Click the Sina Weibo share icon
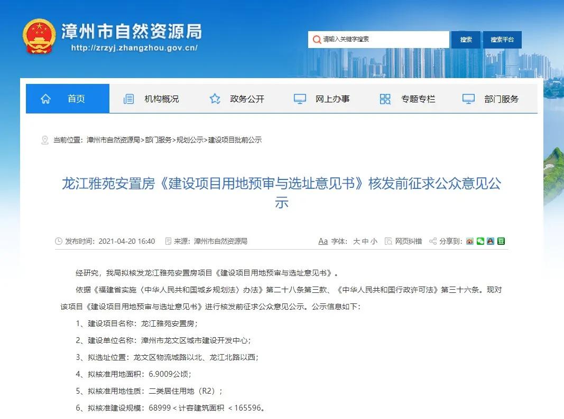This screenshot has height=419, width=564. 470,241
